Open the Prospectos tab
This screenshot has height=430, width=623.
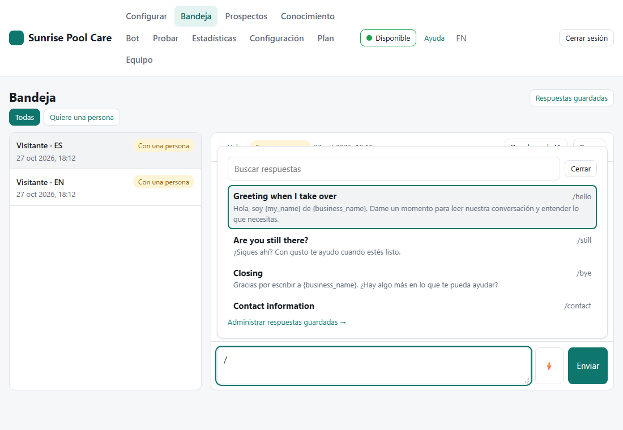tap(246, 16)
